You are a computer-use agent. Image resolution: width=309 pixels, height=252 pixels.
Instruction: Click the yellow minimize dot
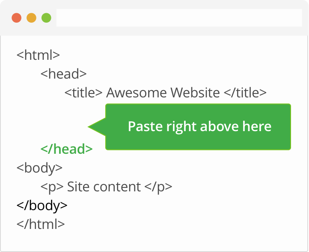tap(32, 18)
